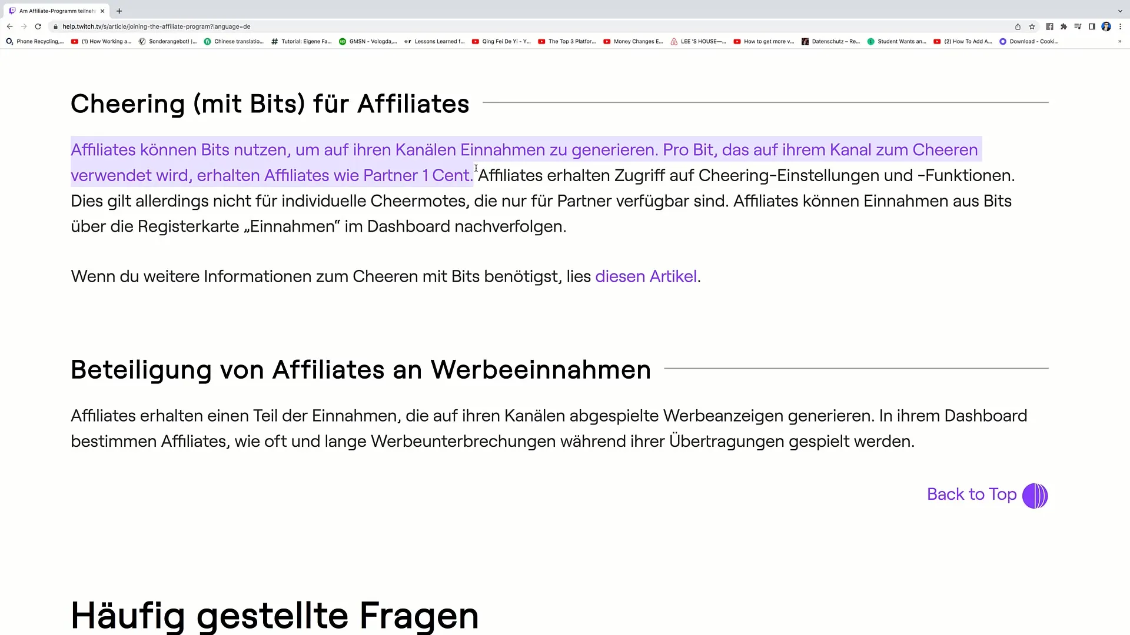The image size is (1130, 635).
Task: Select 'Sonderangebot!' bookmark item
Action: click(x=169, y=41)
